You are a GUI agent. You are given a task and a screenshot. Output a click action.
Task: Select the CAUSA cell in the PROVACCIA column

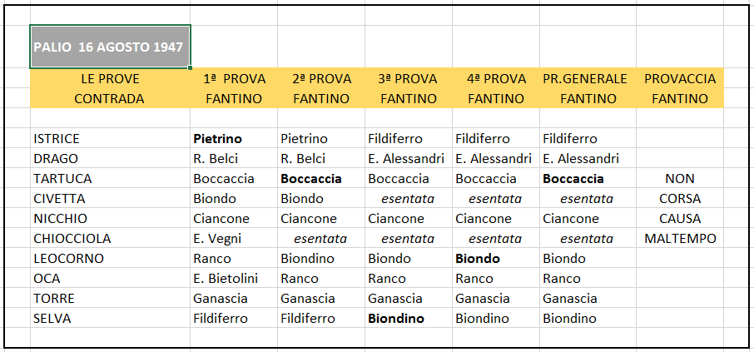(680, 219)
